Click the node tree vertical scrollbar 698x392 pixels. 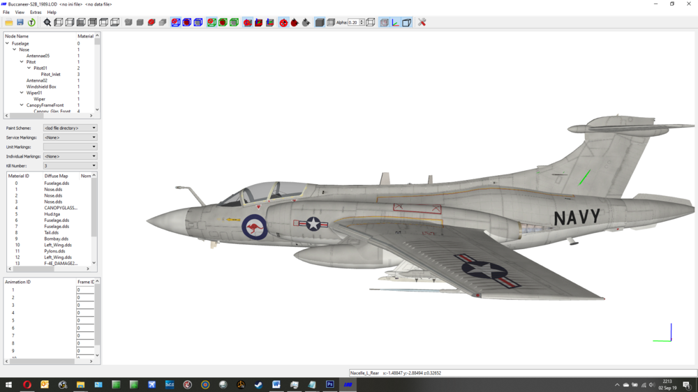pos(97,73)
